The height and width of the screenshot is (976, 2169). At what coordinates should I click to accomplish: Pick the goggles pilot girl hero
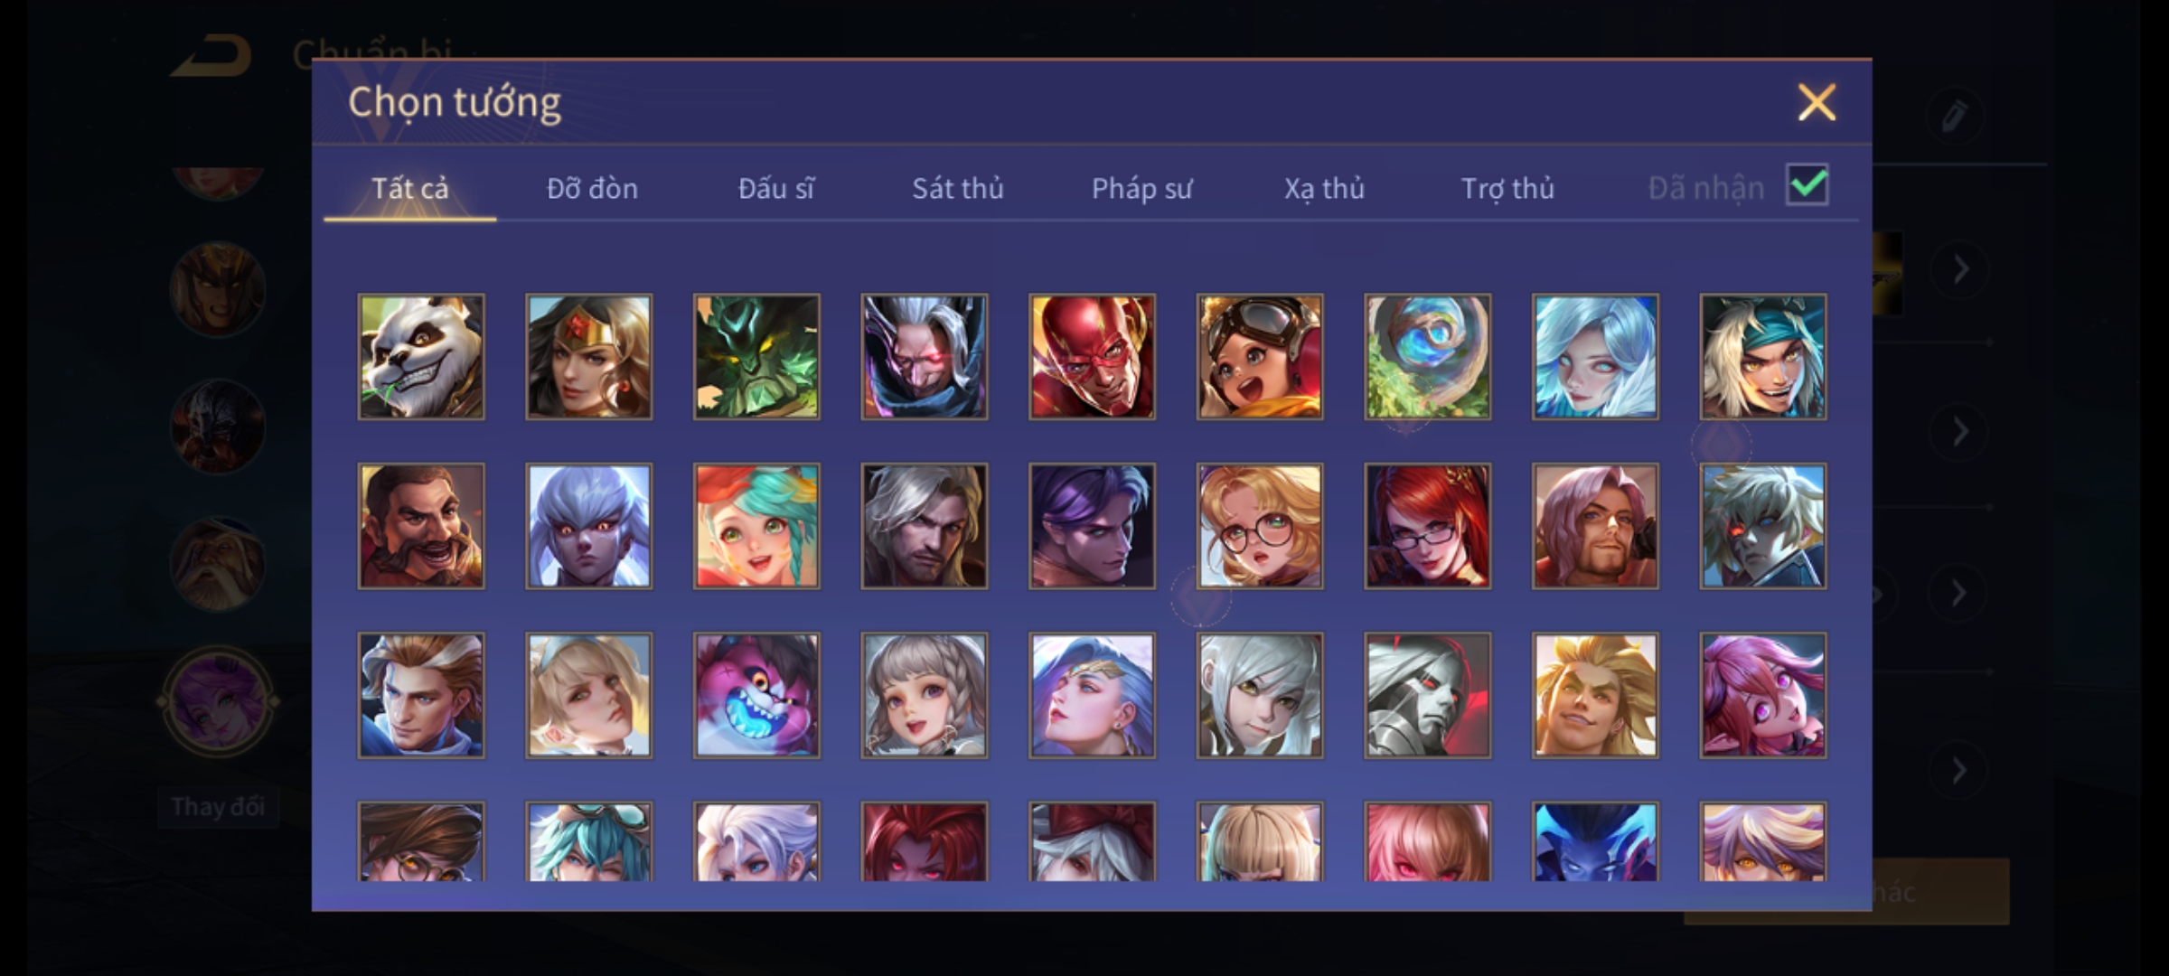click(1260, 357)
